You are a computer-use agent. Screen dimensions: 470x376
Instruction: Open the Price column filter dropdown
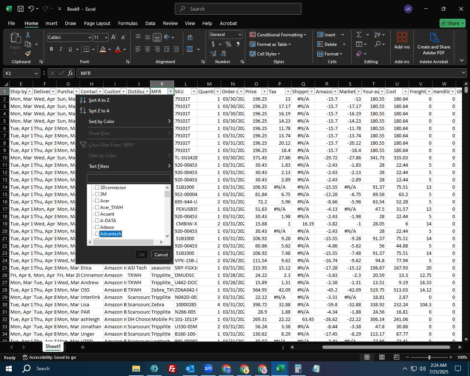[x=264, y=91]
